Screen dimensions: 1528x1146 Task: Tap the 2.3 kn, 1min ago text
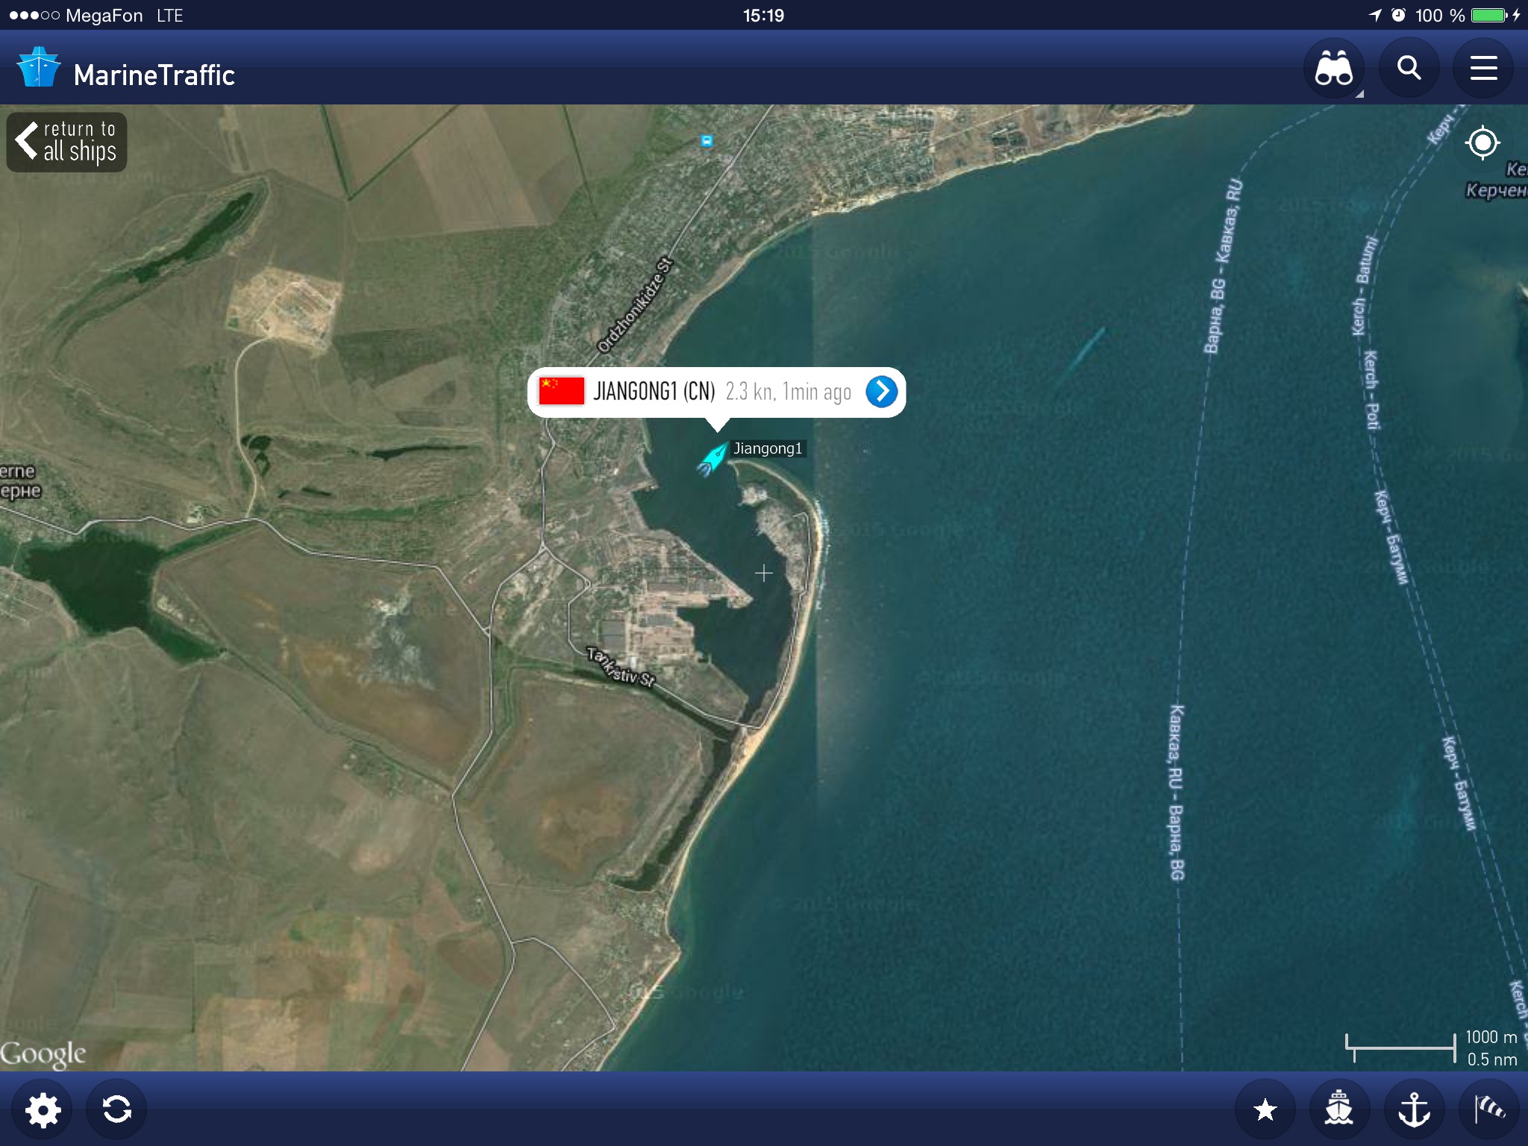click(x=789, y=392)
